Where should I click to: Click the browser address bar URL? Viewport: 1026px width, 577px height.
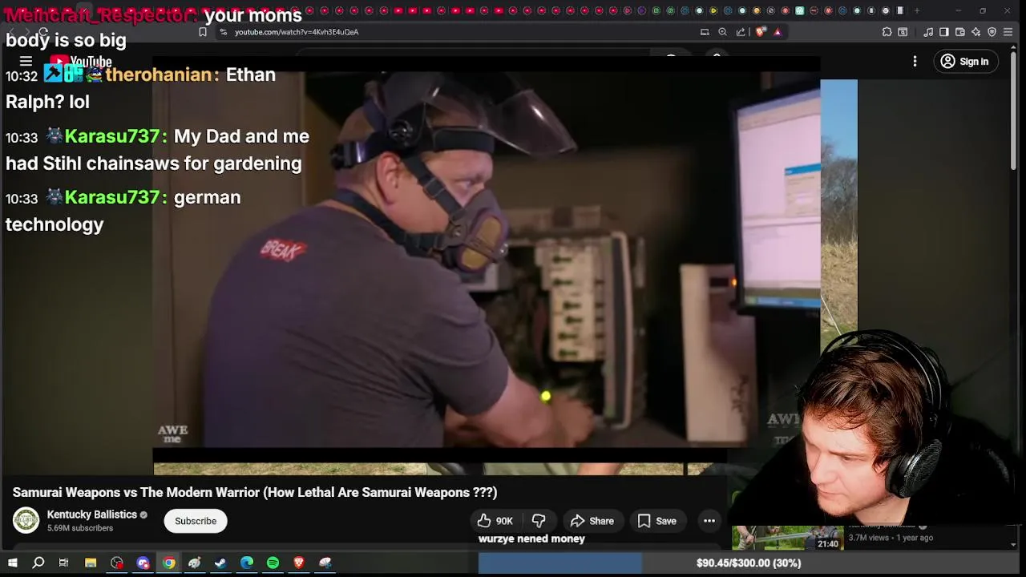tap(297, 32)
